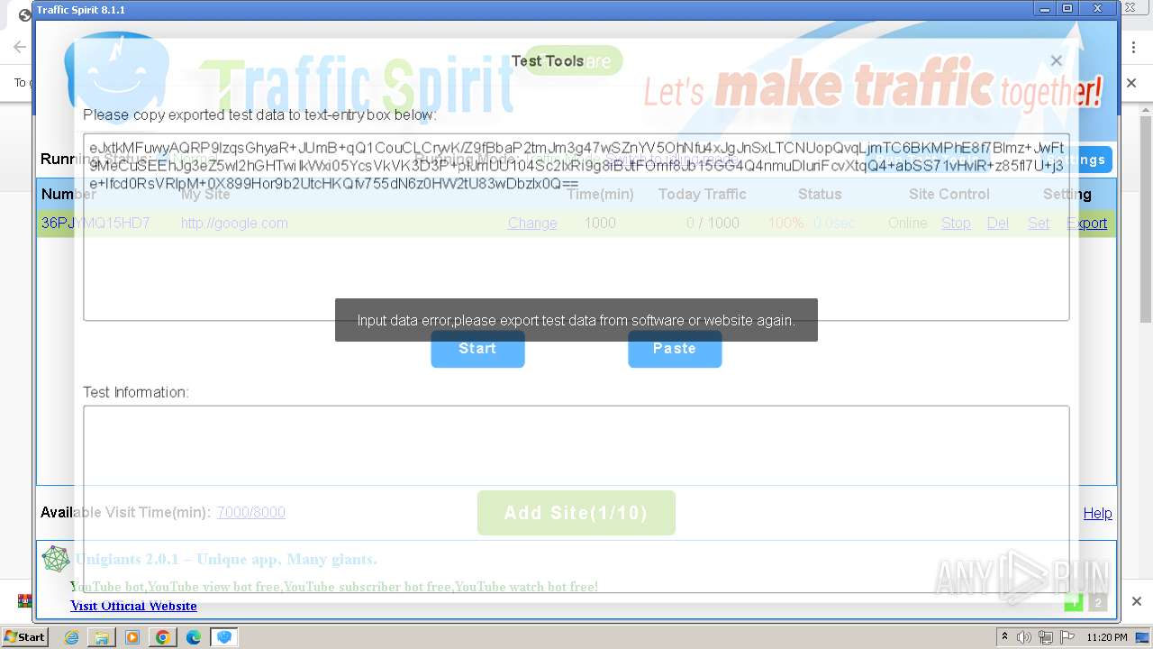Open the http://google.com site link
Image resolution: width=1153 pixels, height=649 pixels.
click(x=234, y=223)
